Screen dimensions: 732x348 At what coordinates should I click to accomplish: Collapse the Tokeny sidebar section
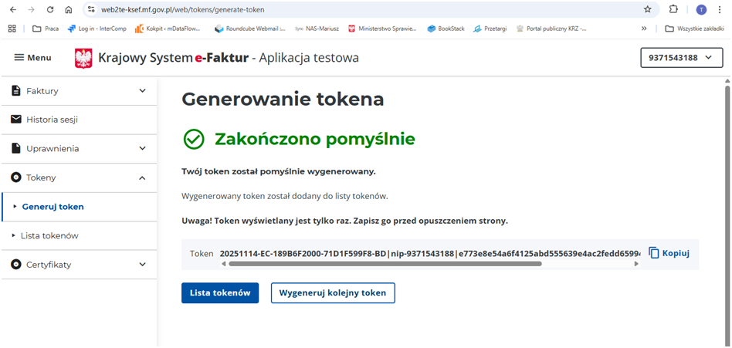coord(142,177)
